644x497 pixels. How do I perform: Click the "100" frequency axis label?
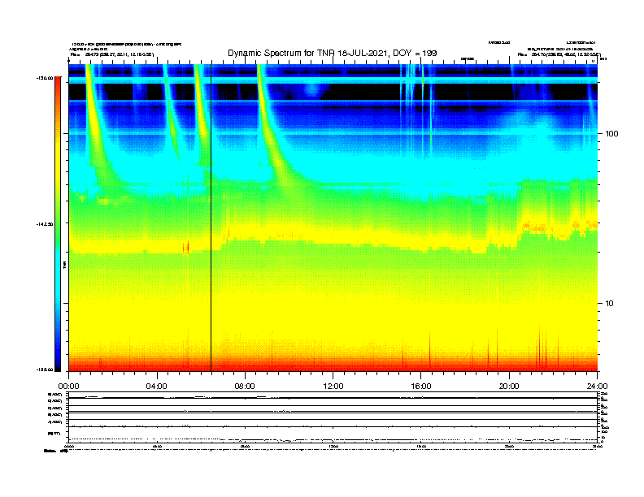click(x=611, y=134)
